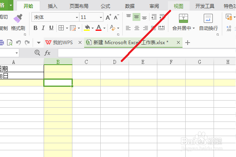
Task: Redo the last action
Action: (27, 43)
